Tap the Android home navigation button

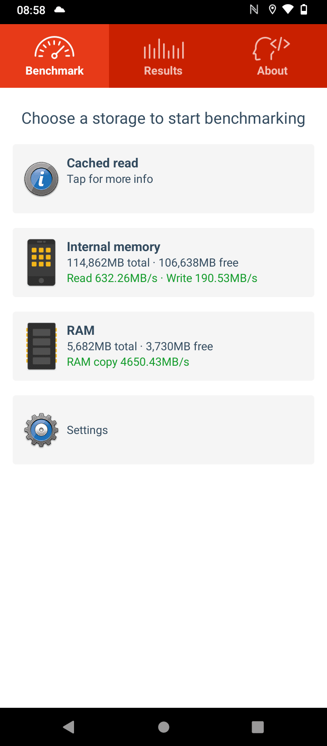pyautogui.click(x=163, y=727)
